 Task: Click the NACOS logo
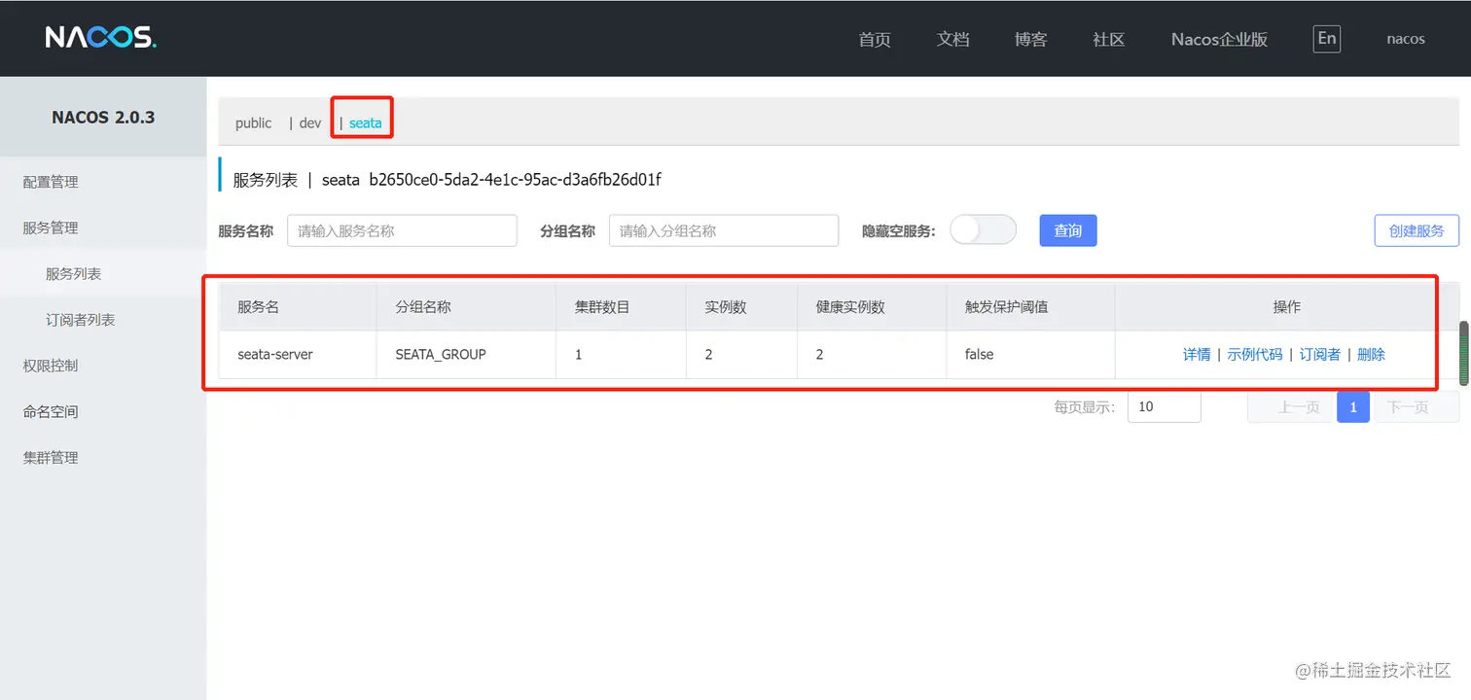(x=100, y=38)
